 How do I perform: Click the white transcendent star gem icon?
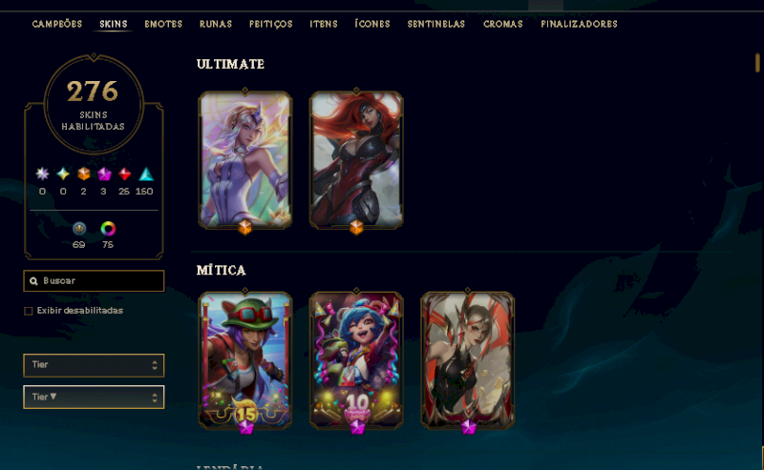(42, 174)
